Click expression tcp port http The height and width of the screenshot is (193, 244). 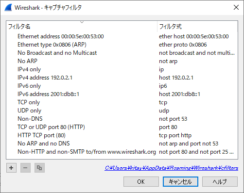[175, 135]
